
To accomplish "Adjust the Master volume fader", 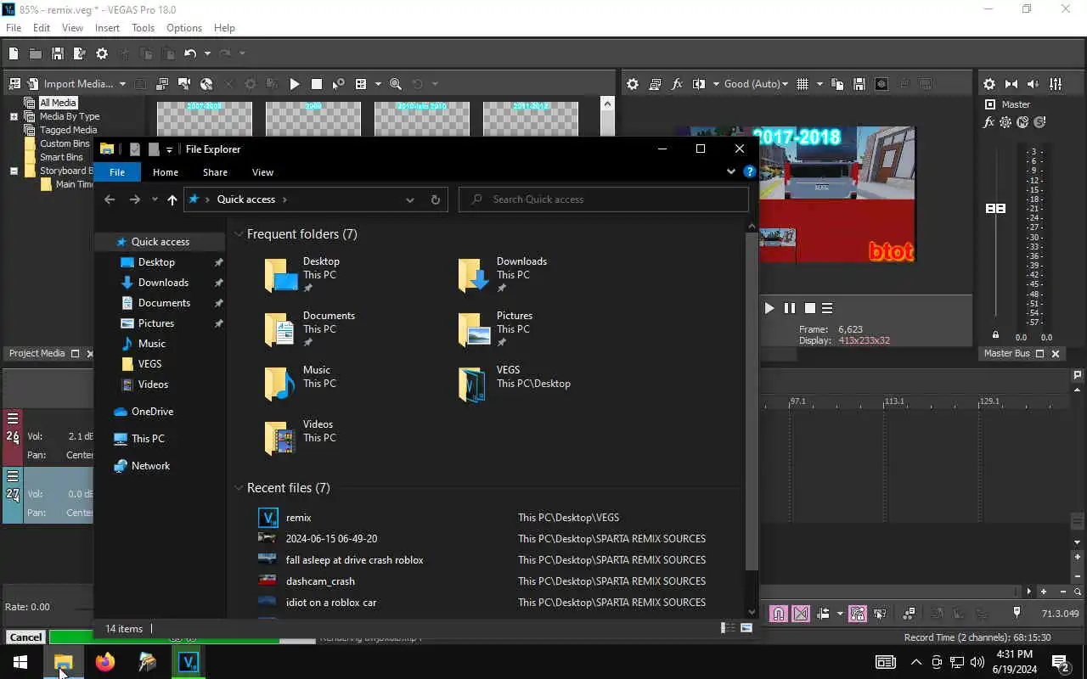I will tap(995, 208).
